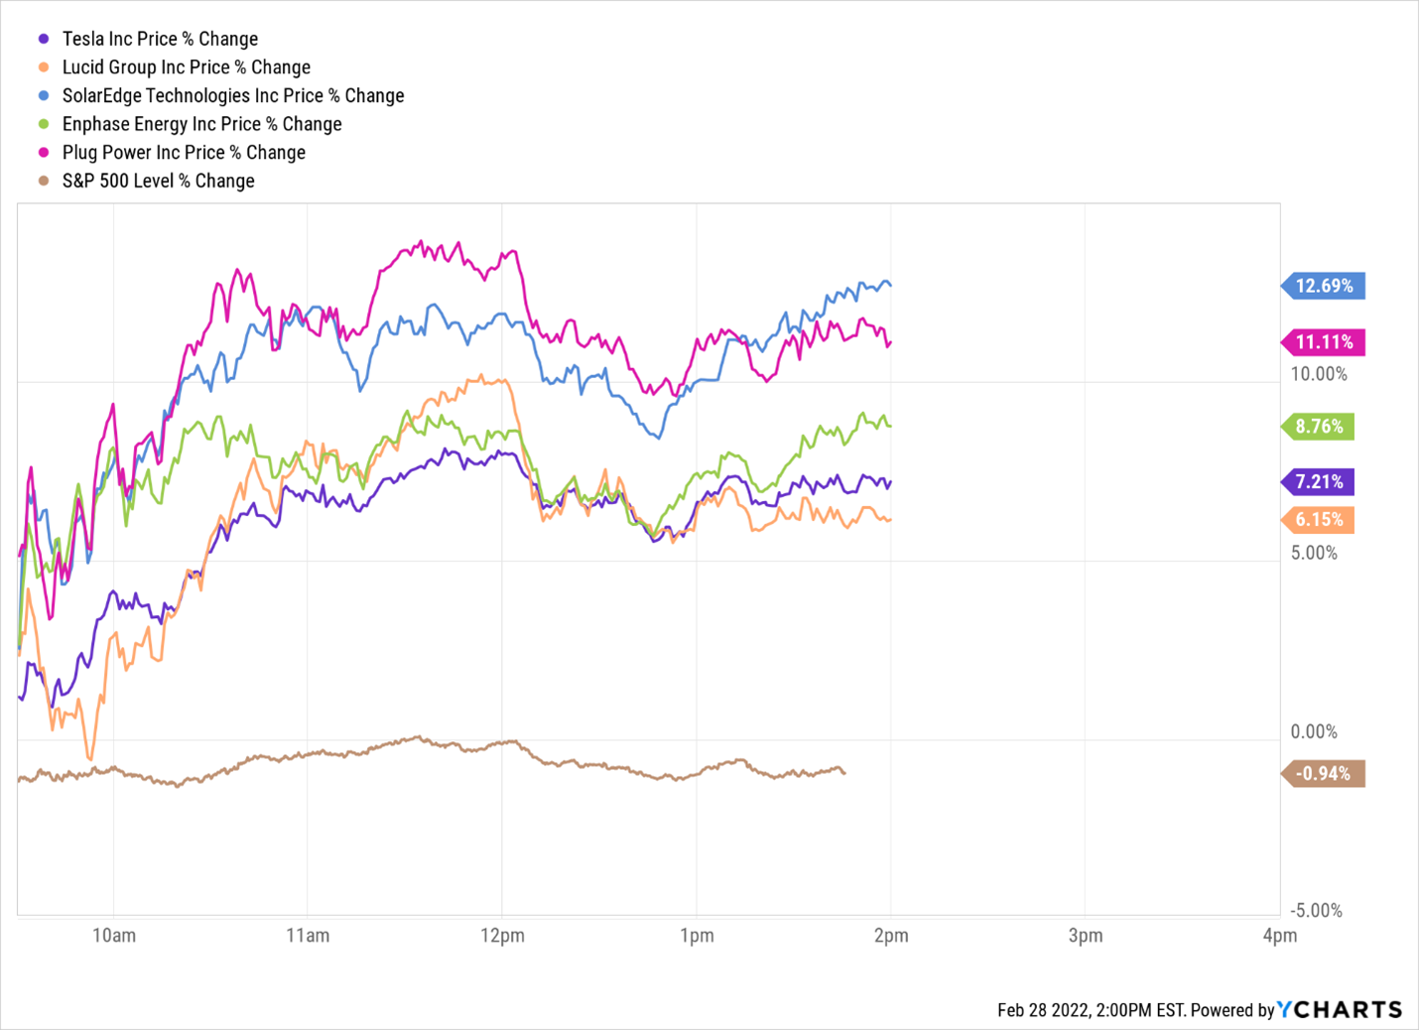Click the orange Lucid Group legend dot

[x=44, y=67]
